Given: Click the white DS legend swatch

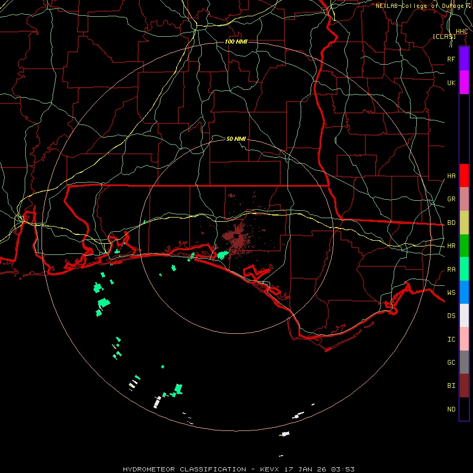Looking at the screenshot, I should (x=464, y=315).
